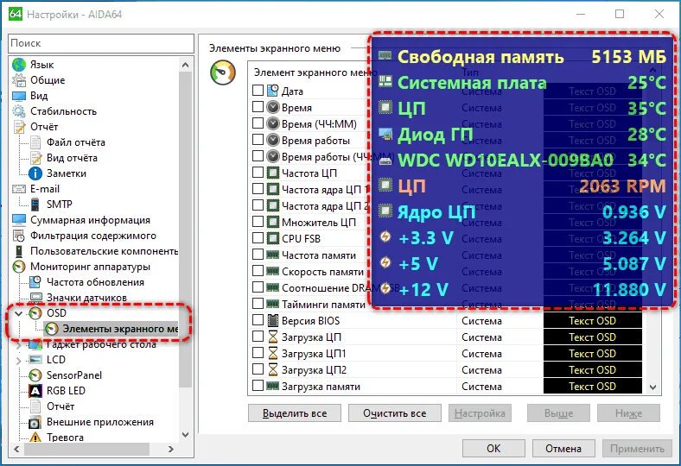
Task: Click the Тревога warning icon
Action: (35, 438)
